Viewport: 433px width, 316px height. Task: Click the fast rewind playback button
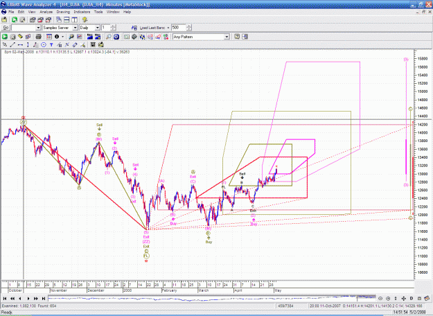12,299
